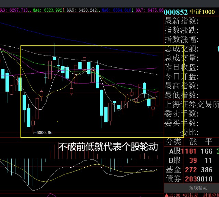Click the MA3: 6297.713 indicator label

pos(15,10)
